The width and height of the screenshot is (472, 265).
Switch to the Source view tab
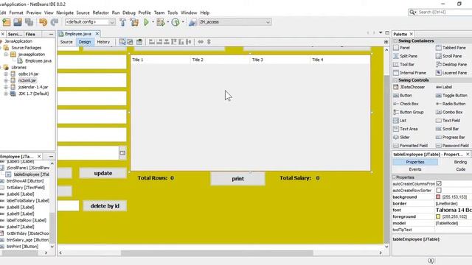pyautogui.click(x=66, y=42)
